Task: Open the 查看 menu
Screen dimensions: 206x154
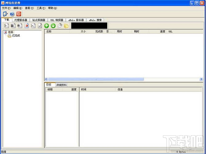Action: pyautogui.click(x=29, y=8)
